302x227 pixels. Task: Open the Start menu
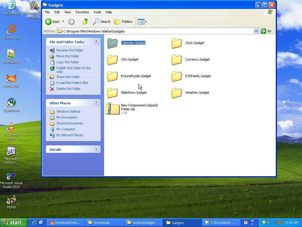pyautogui.click(x=14, y=223)
